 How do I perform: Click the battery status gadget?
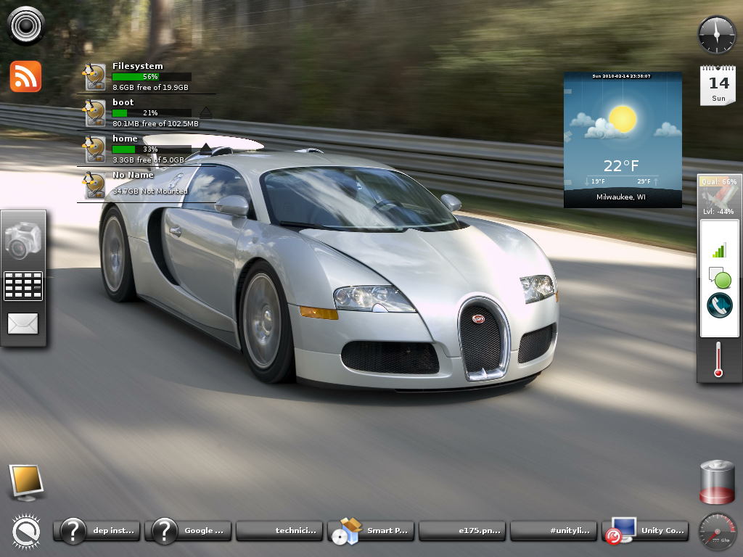point(717,482)
